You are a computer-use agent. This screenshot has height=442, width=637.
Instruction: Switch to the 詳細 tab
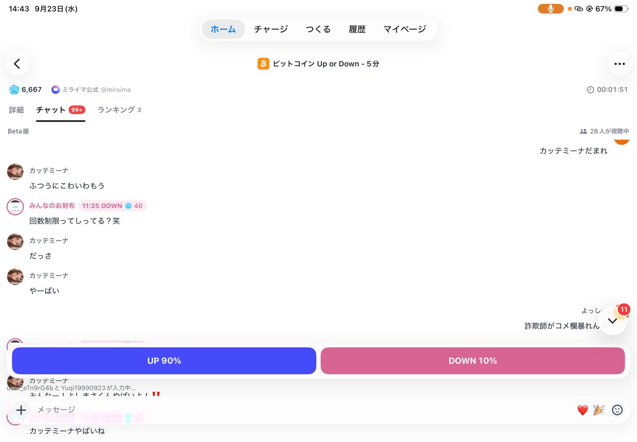16,110
